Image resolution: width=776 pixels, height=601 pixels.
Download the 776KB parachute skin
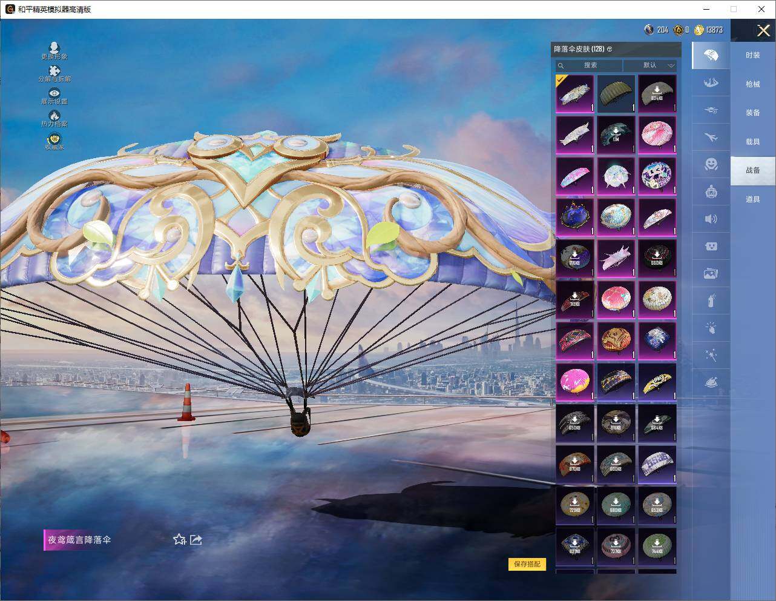tap(574, 258)
